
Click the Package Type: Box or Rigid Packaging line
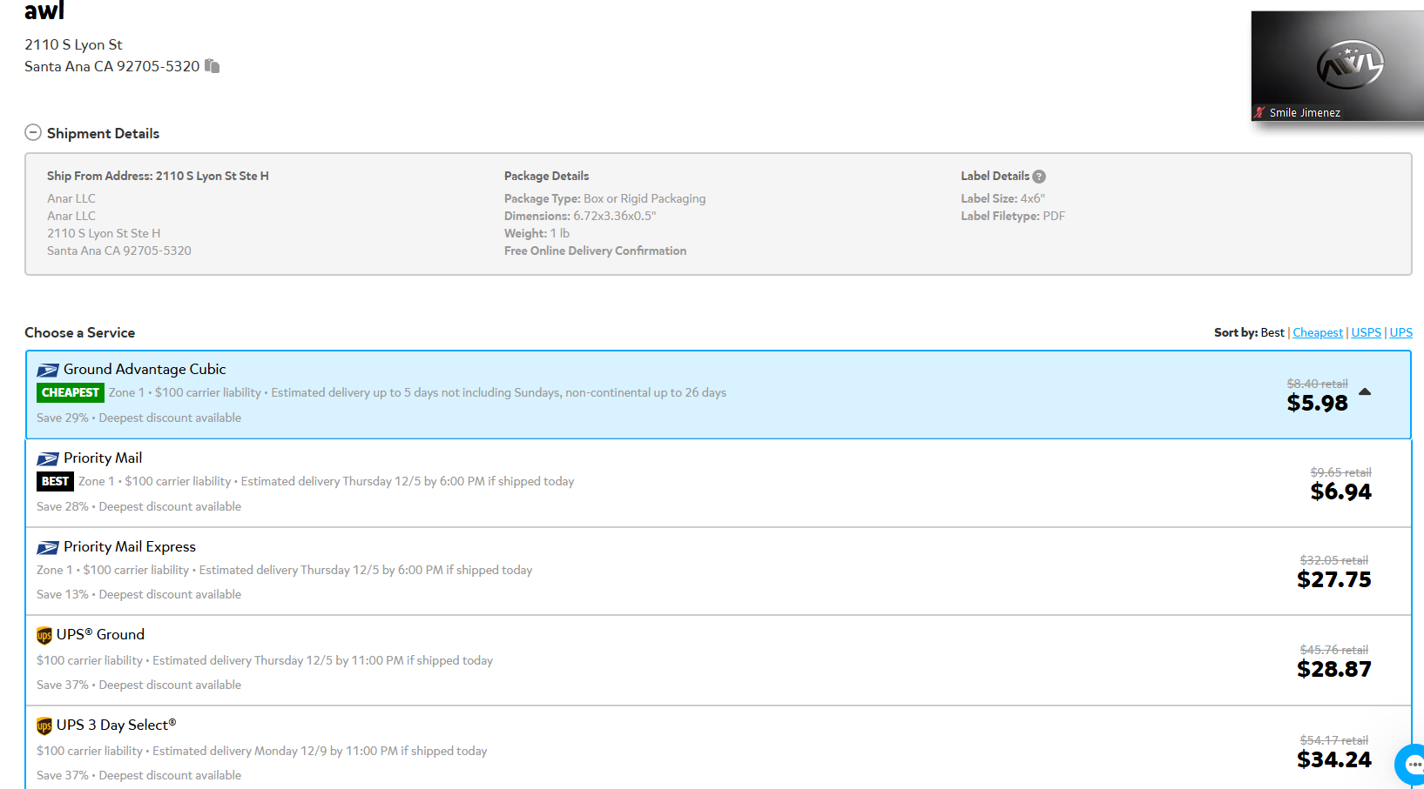pyautogui.click(x=605, y=198)
